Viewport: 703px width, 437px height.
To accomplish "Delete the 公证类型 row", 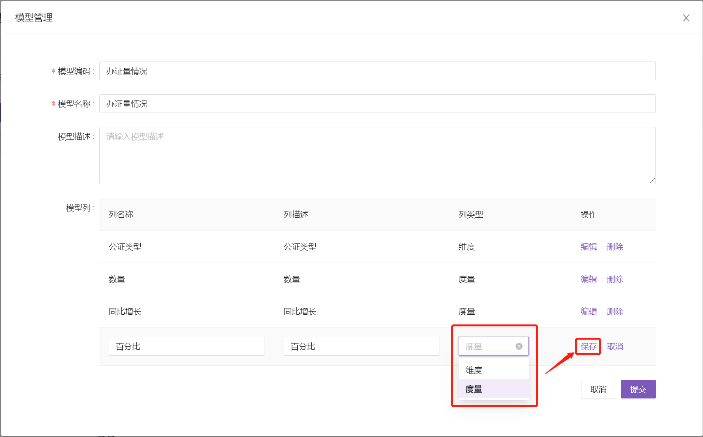I will [615, 247].
